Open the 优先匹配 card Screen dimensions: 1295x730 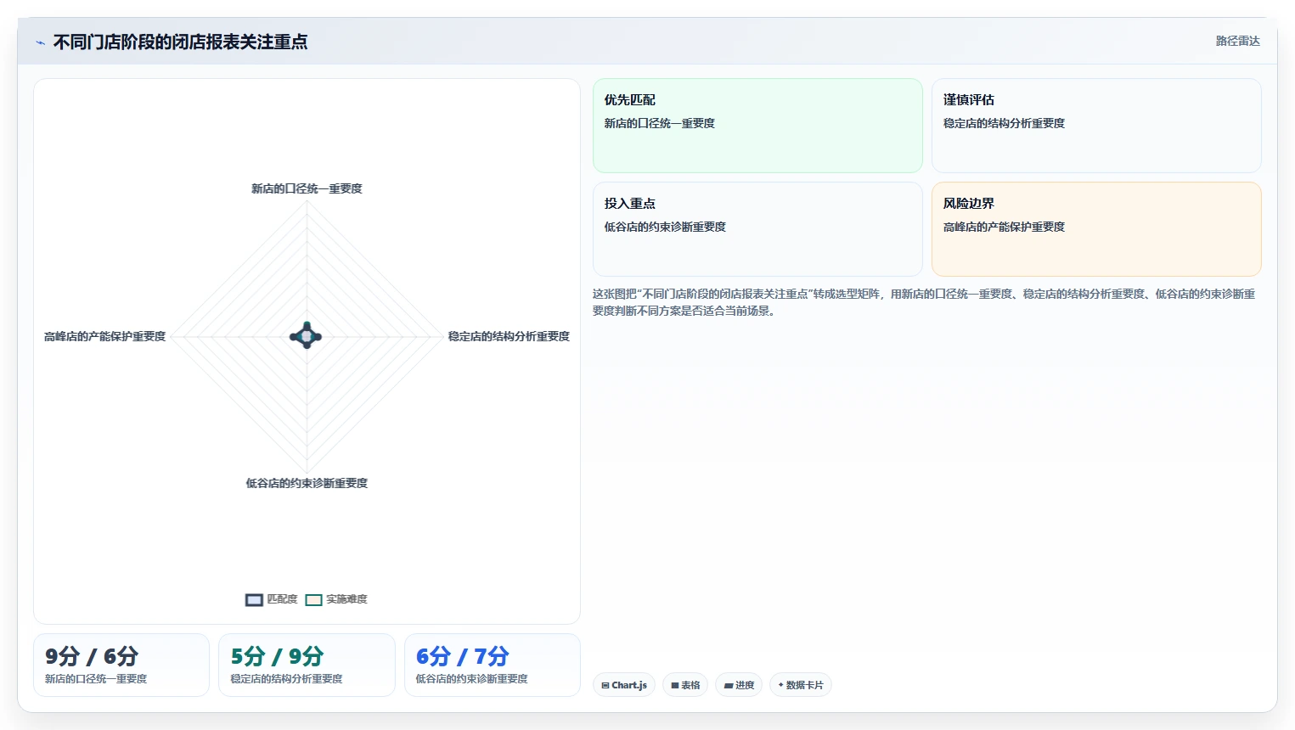[x=757, y=126]
